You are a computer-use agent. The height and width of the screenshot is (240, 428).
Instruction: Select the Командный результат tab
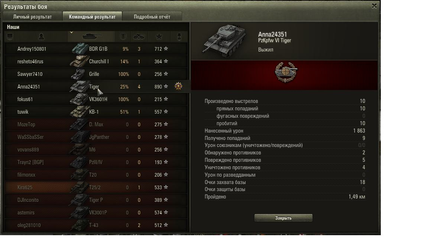92,17
